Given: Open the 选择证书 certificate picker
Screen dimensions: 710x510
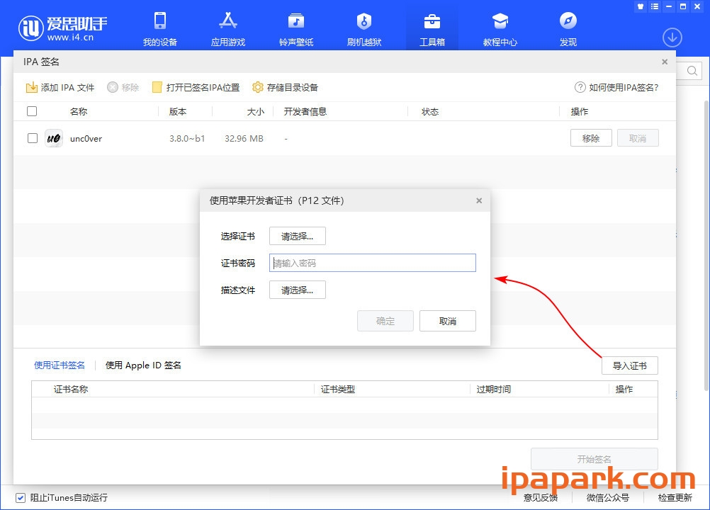Looking at the screenshot, I should (x=297, y=236).
